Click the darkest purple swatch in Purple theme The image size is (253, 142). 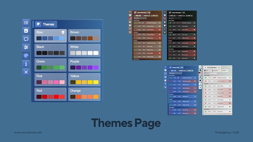click(x=73, y=67)
